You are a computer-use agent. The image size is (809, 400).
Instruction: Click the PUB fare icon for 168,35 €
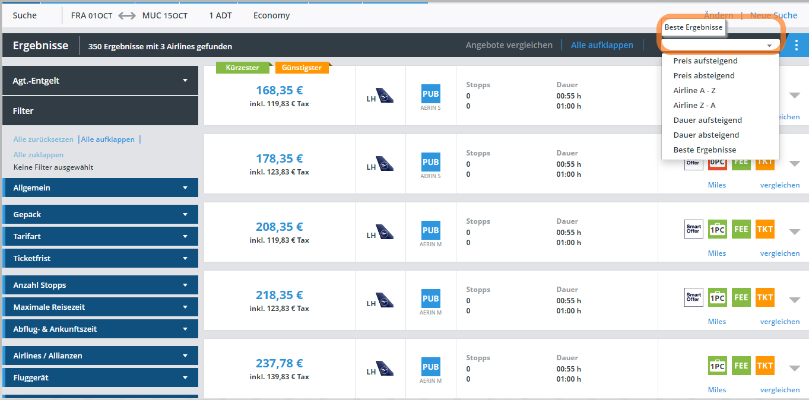point(430,94)
